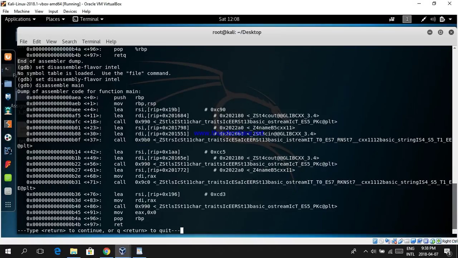Open the terminal window's Terminal menu
458x258 pixels.
[91, 42]
